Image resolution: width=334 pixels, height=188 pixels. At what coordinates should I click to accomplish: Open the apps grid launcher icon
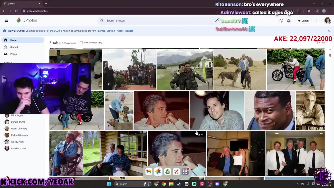pyautogui.click(x=318, y=21)
